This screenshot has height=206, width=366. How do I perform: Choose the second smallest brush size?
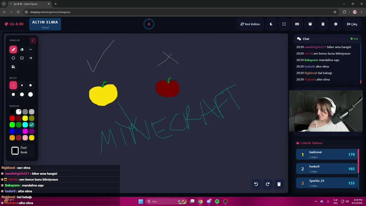pyautogui.click(x=22, y=85)
